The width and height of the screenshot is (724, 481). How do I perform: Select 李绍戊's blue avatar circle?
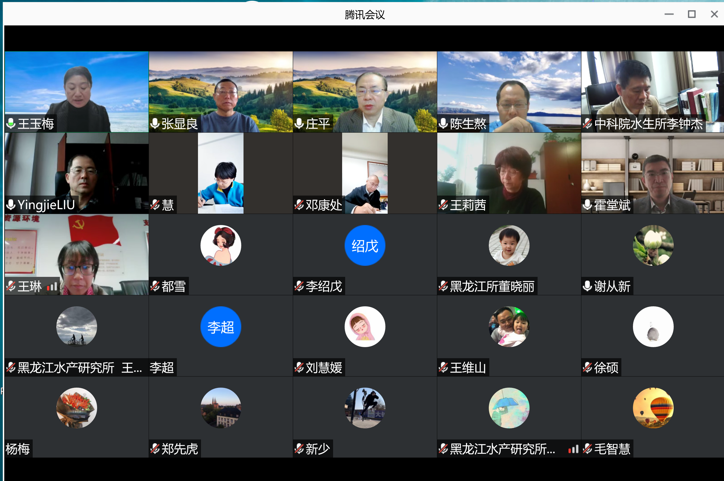[365, 245]
